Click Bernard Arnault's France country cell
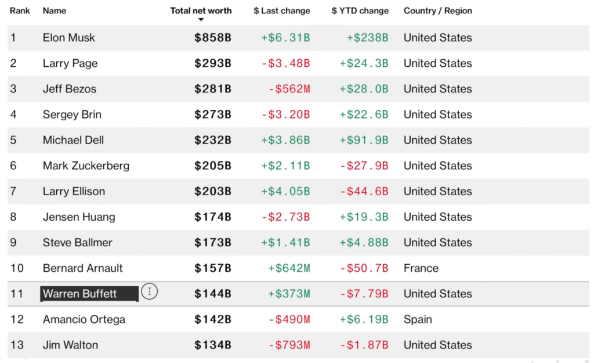This screenshot has height=363, width=594. (x=421, y=268)
